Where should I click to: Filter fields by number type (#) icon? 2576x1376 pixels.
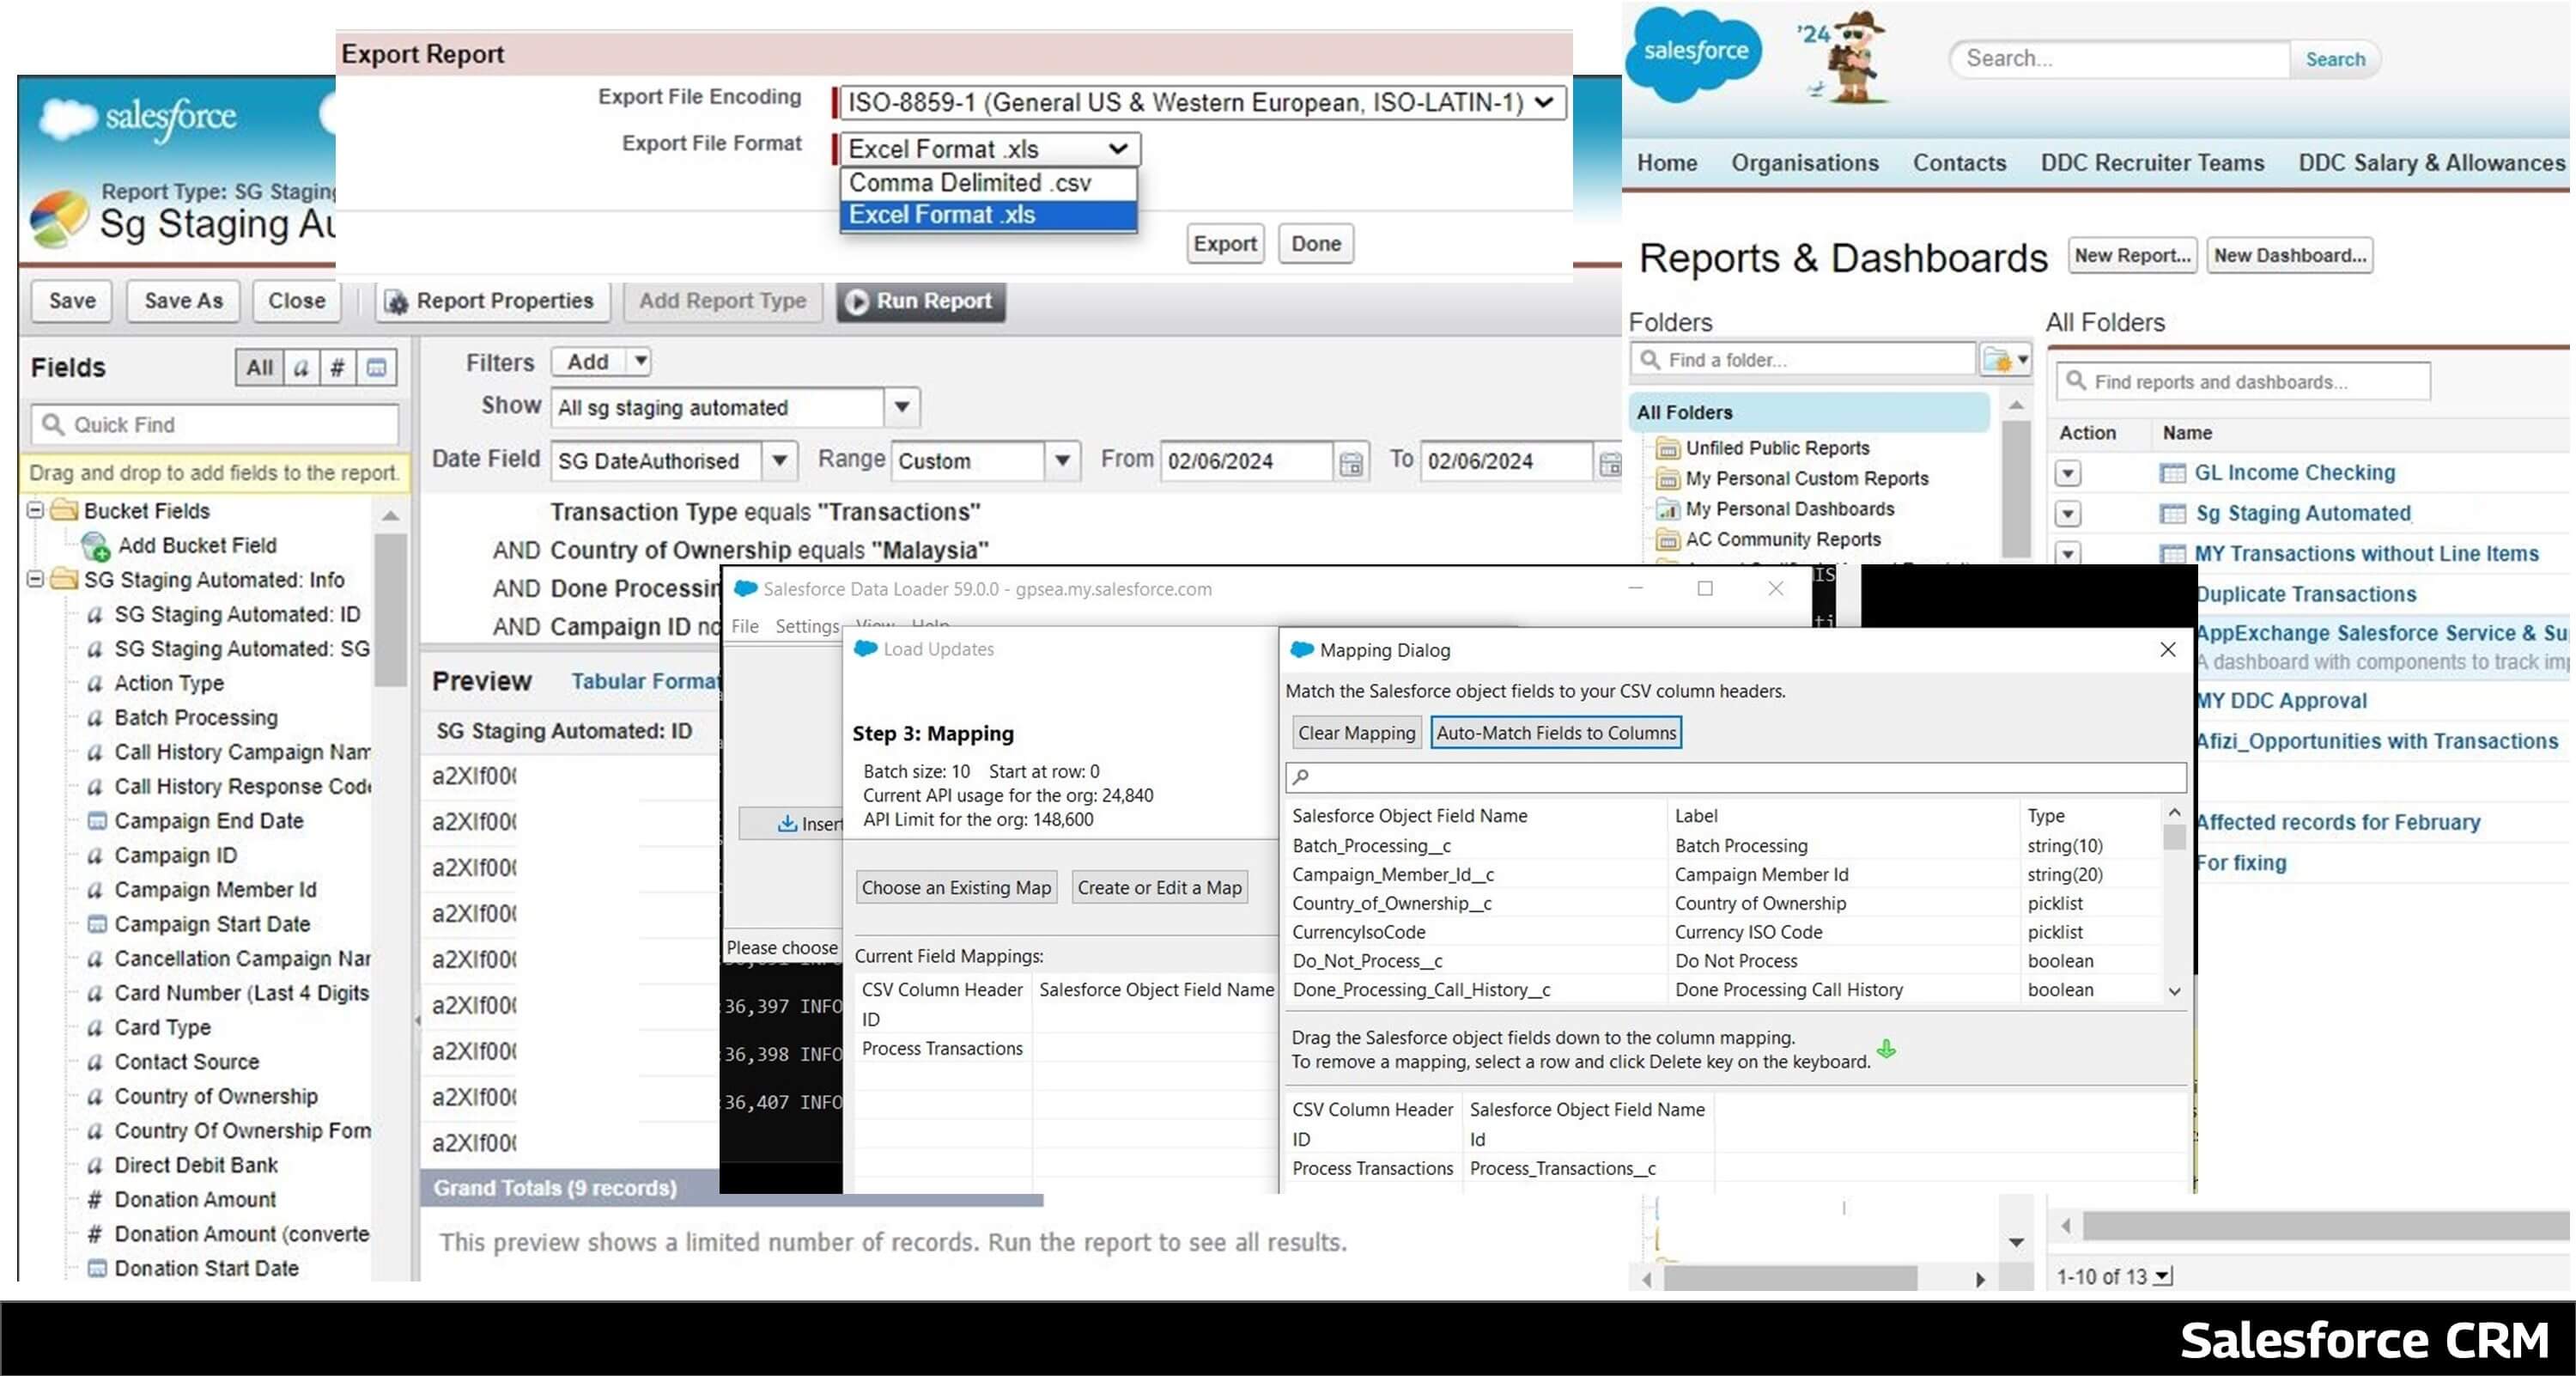tap(338, 367)
